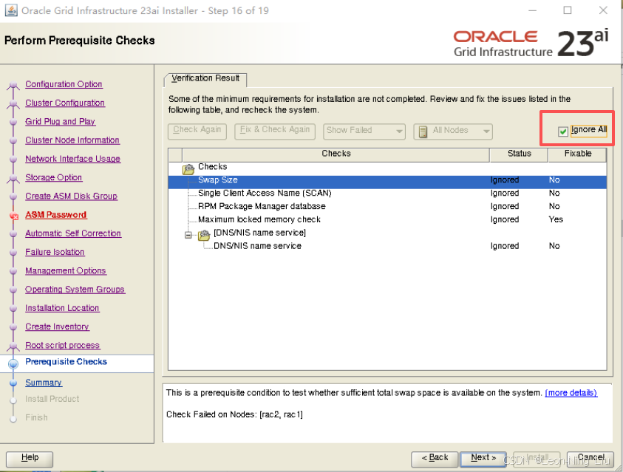Viewport: 623px width, 472px height.
Task: Click the Status column header
Action: pyautogui.click(x=519, y=154)
